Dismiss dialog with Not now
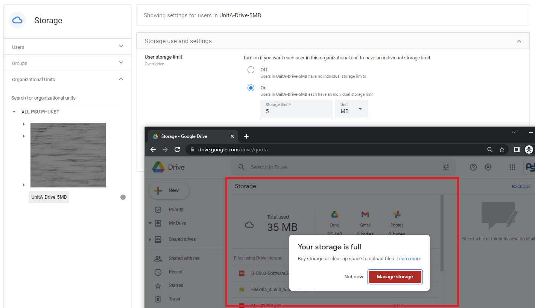This screenshot has height=308, width=535. pyautogui.click(x=354, y=277)
